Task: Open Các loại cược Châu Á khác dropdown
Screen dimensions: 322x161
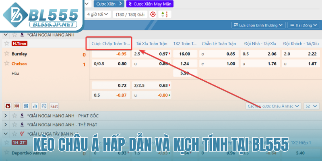Action: [273, 106]
